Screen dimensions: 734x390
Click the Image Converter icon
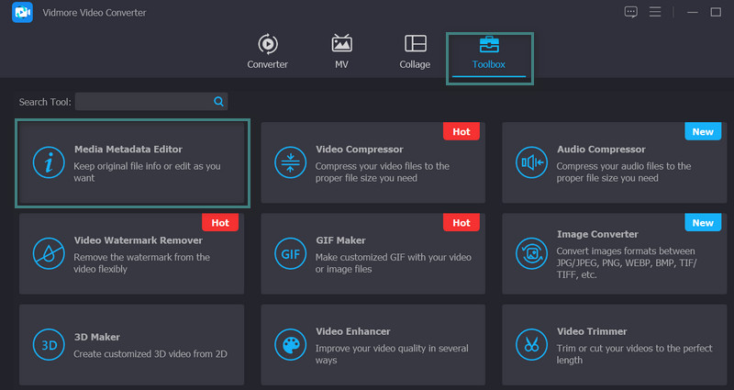pos(531,253)
